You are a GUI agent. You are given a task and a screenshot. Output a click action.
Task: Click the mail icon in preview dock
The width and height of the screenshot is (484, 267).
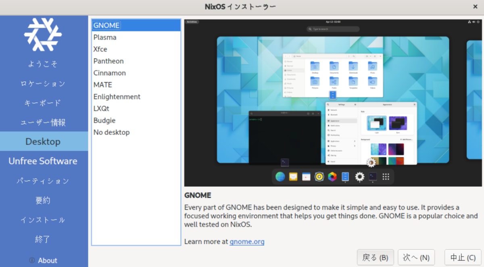click(x=293, y=176)
